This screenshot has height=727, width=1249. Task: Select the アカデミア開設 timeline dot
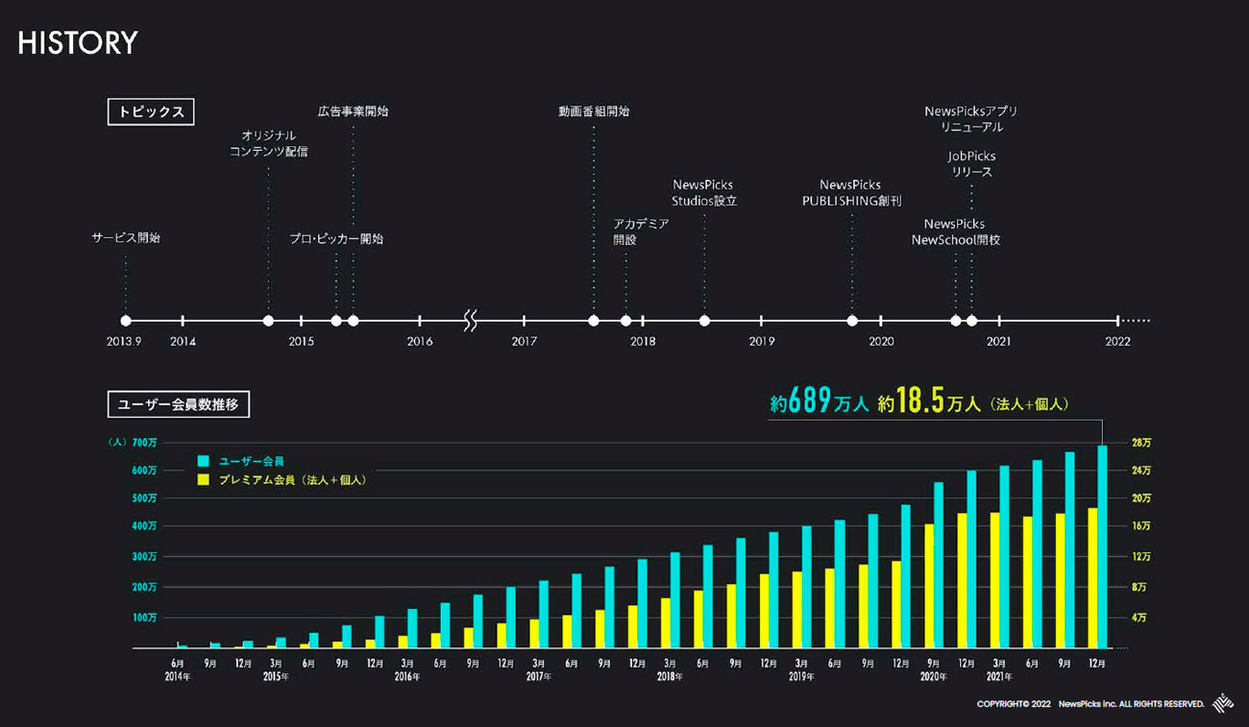[x=625, y=321]
